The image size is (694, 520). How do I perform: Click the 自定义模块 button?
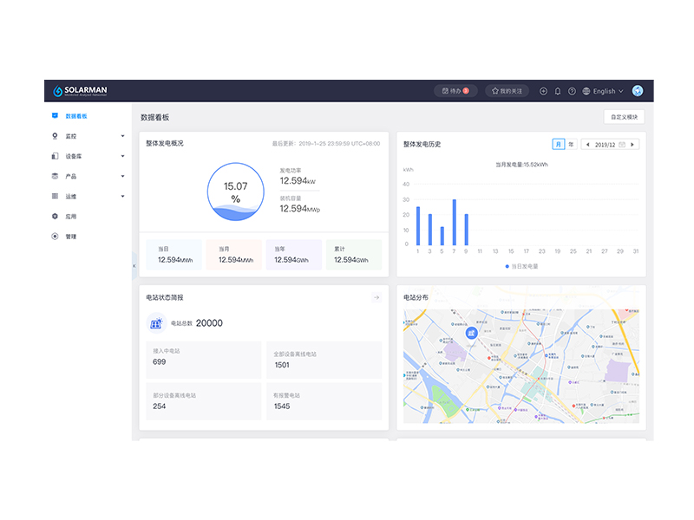(x=624, y=117)
